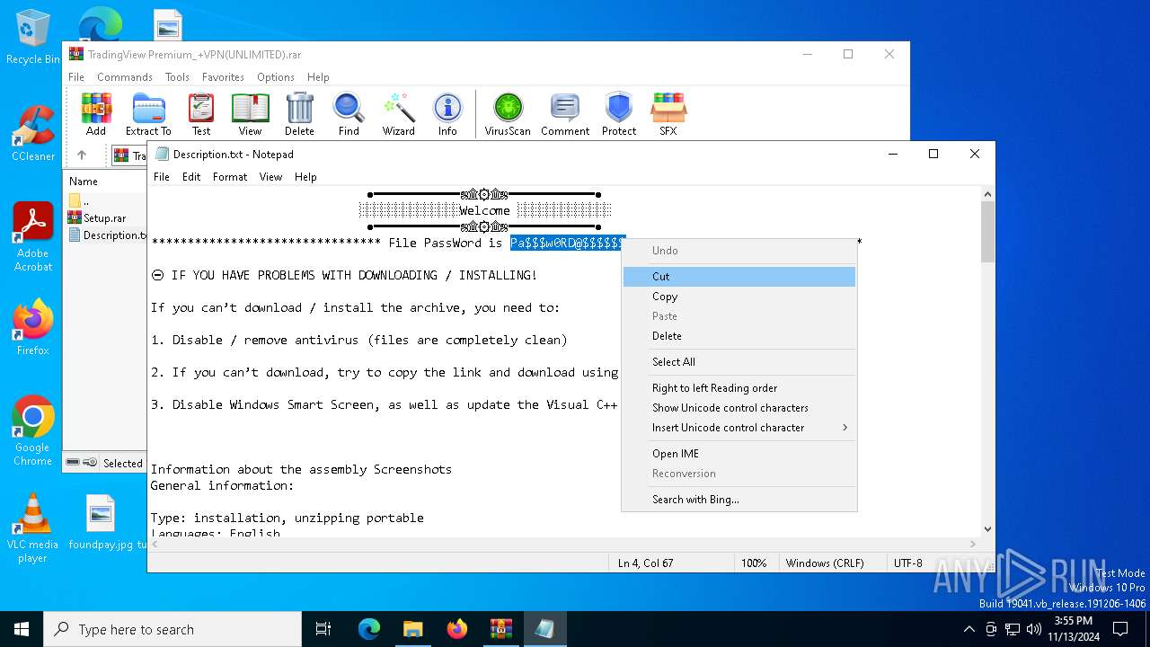This screenshot has width=1150, height=647.
Task: Open File Explorer from the taskbar
Action: (x=412, y=629)
